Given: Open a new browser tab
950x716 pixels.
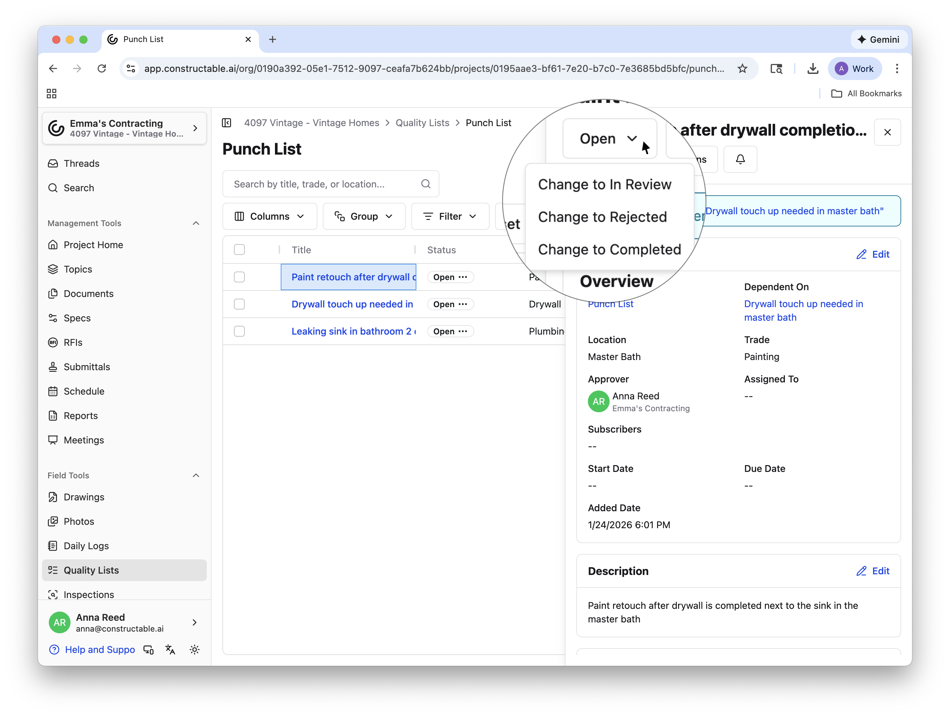Looking at the screenshot, I should [272, 40].
